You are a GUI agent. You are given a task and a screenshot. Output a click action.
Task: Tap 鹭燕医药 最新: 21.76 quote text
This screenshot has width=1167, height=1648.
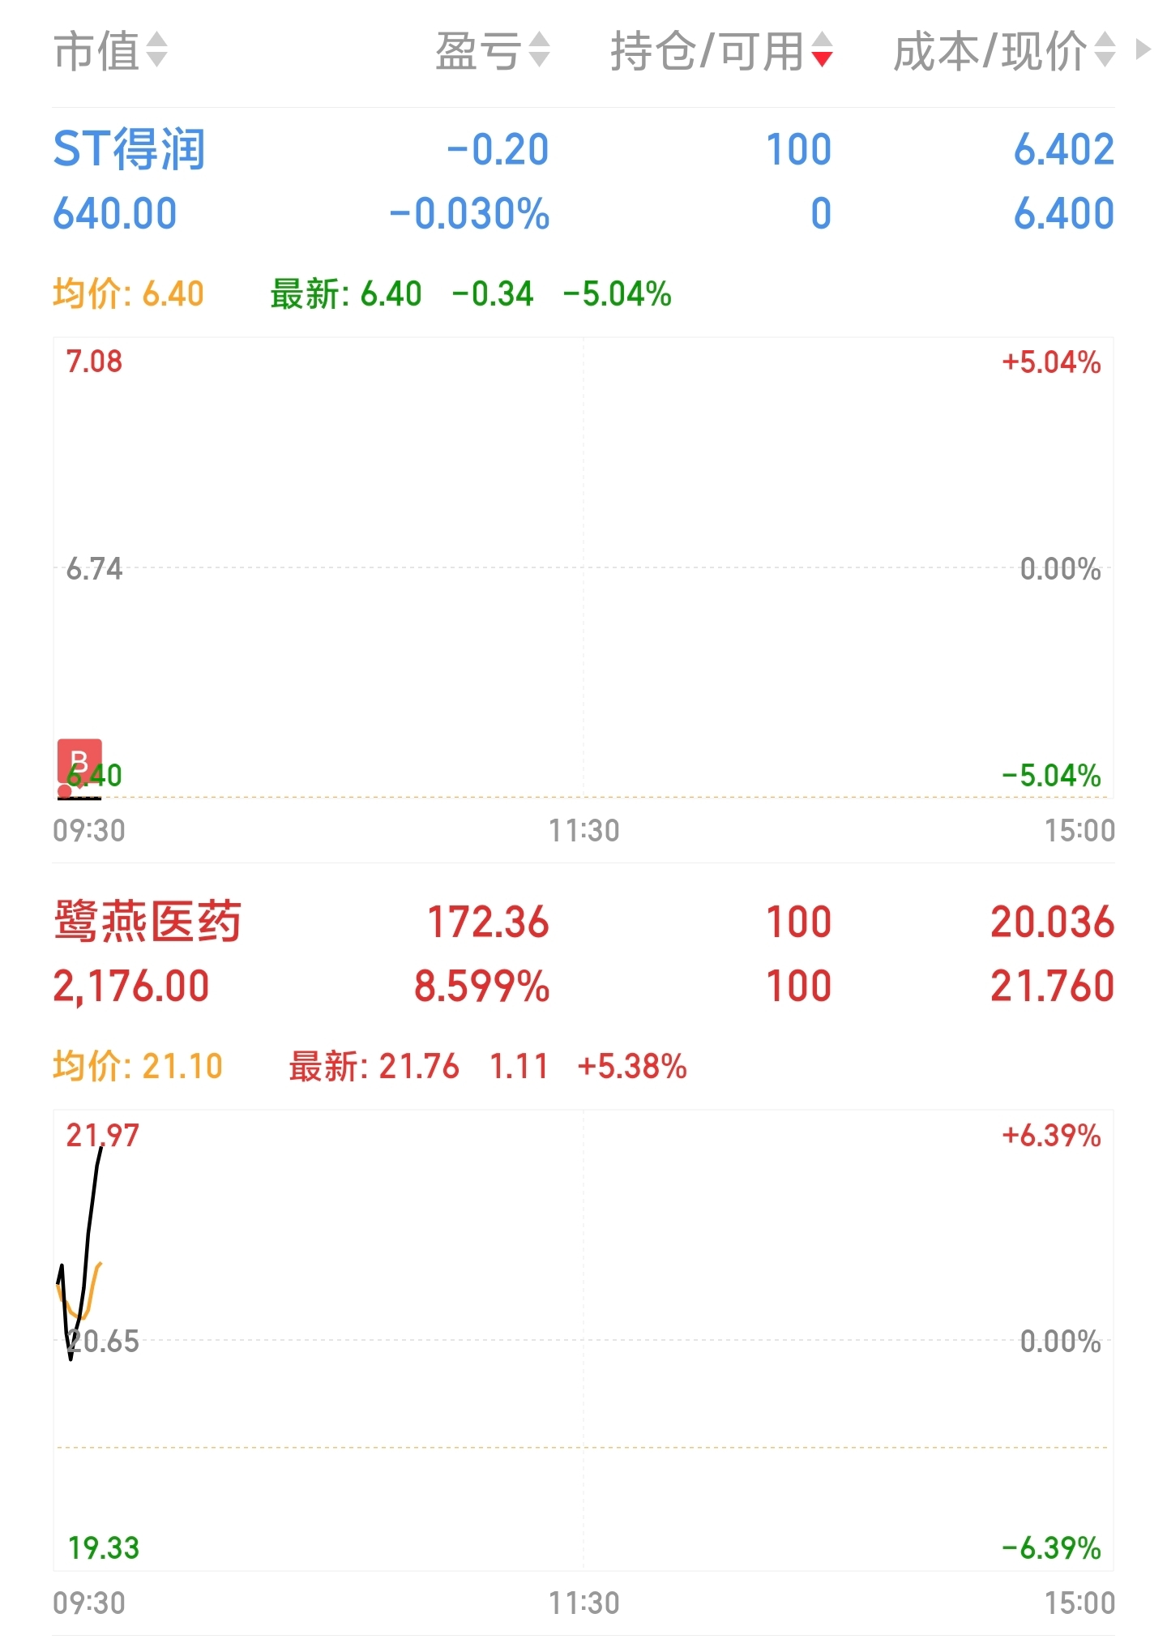(374, 1066)
